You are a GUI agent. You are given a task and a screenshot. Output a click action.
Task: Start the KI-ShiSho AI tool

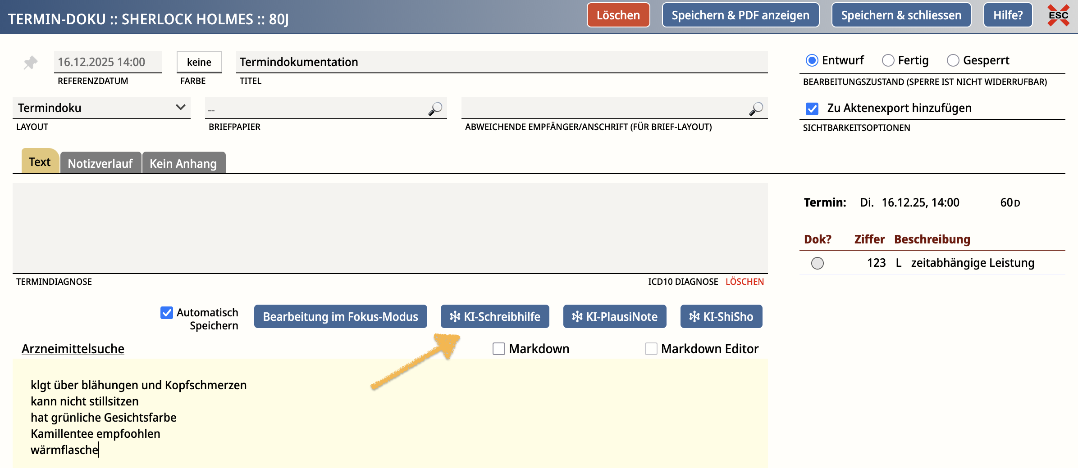[x=721, y=317]
